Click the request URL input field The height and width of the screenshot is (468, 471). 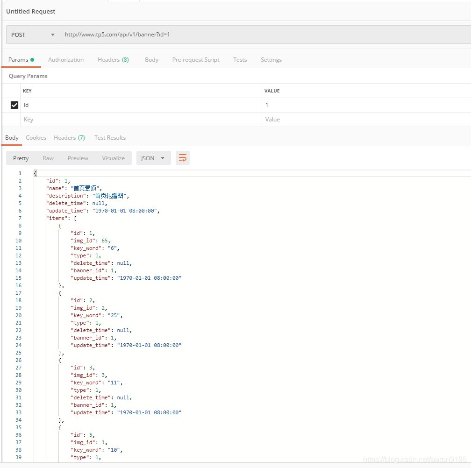(x=265, y=35)
